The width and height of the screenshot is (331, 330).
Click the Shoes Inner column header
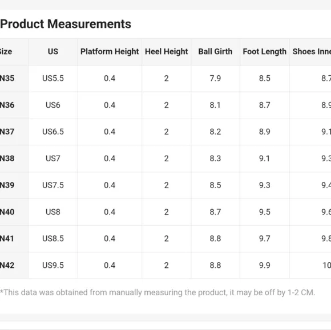tap(312, 52)
